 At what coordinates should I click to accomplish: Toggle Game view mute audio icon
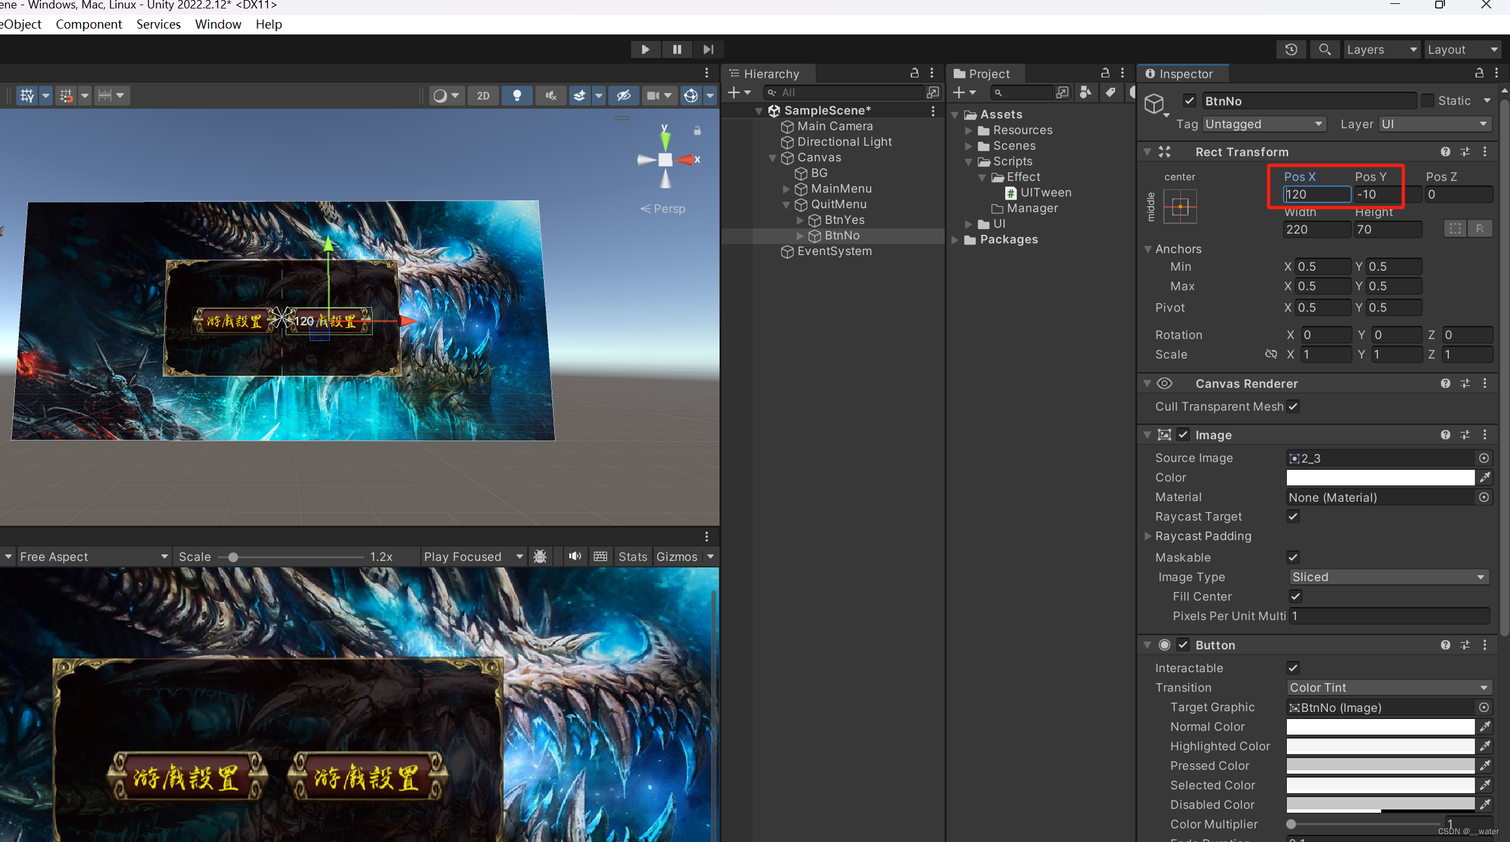(574, 556)
